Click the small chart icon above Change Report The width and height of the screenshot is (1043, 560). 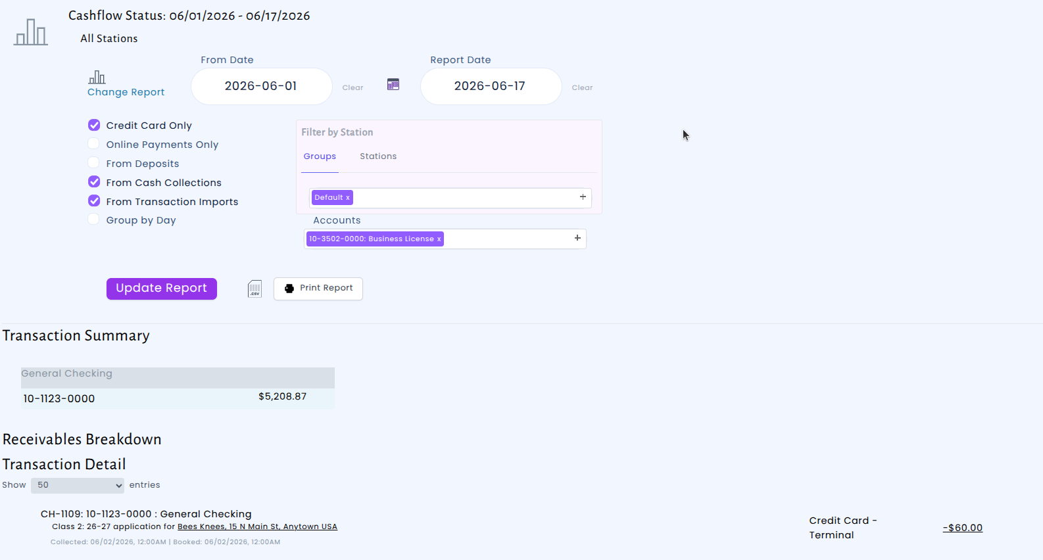tap(97, 78)
